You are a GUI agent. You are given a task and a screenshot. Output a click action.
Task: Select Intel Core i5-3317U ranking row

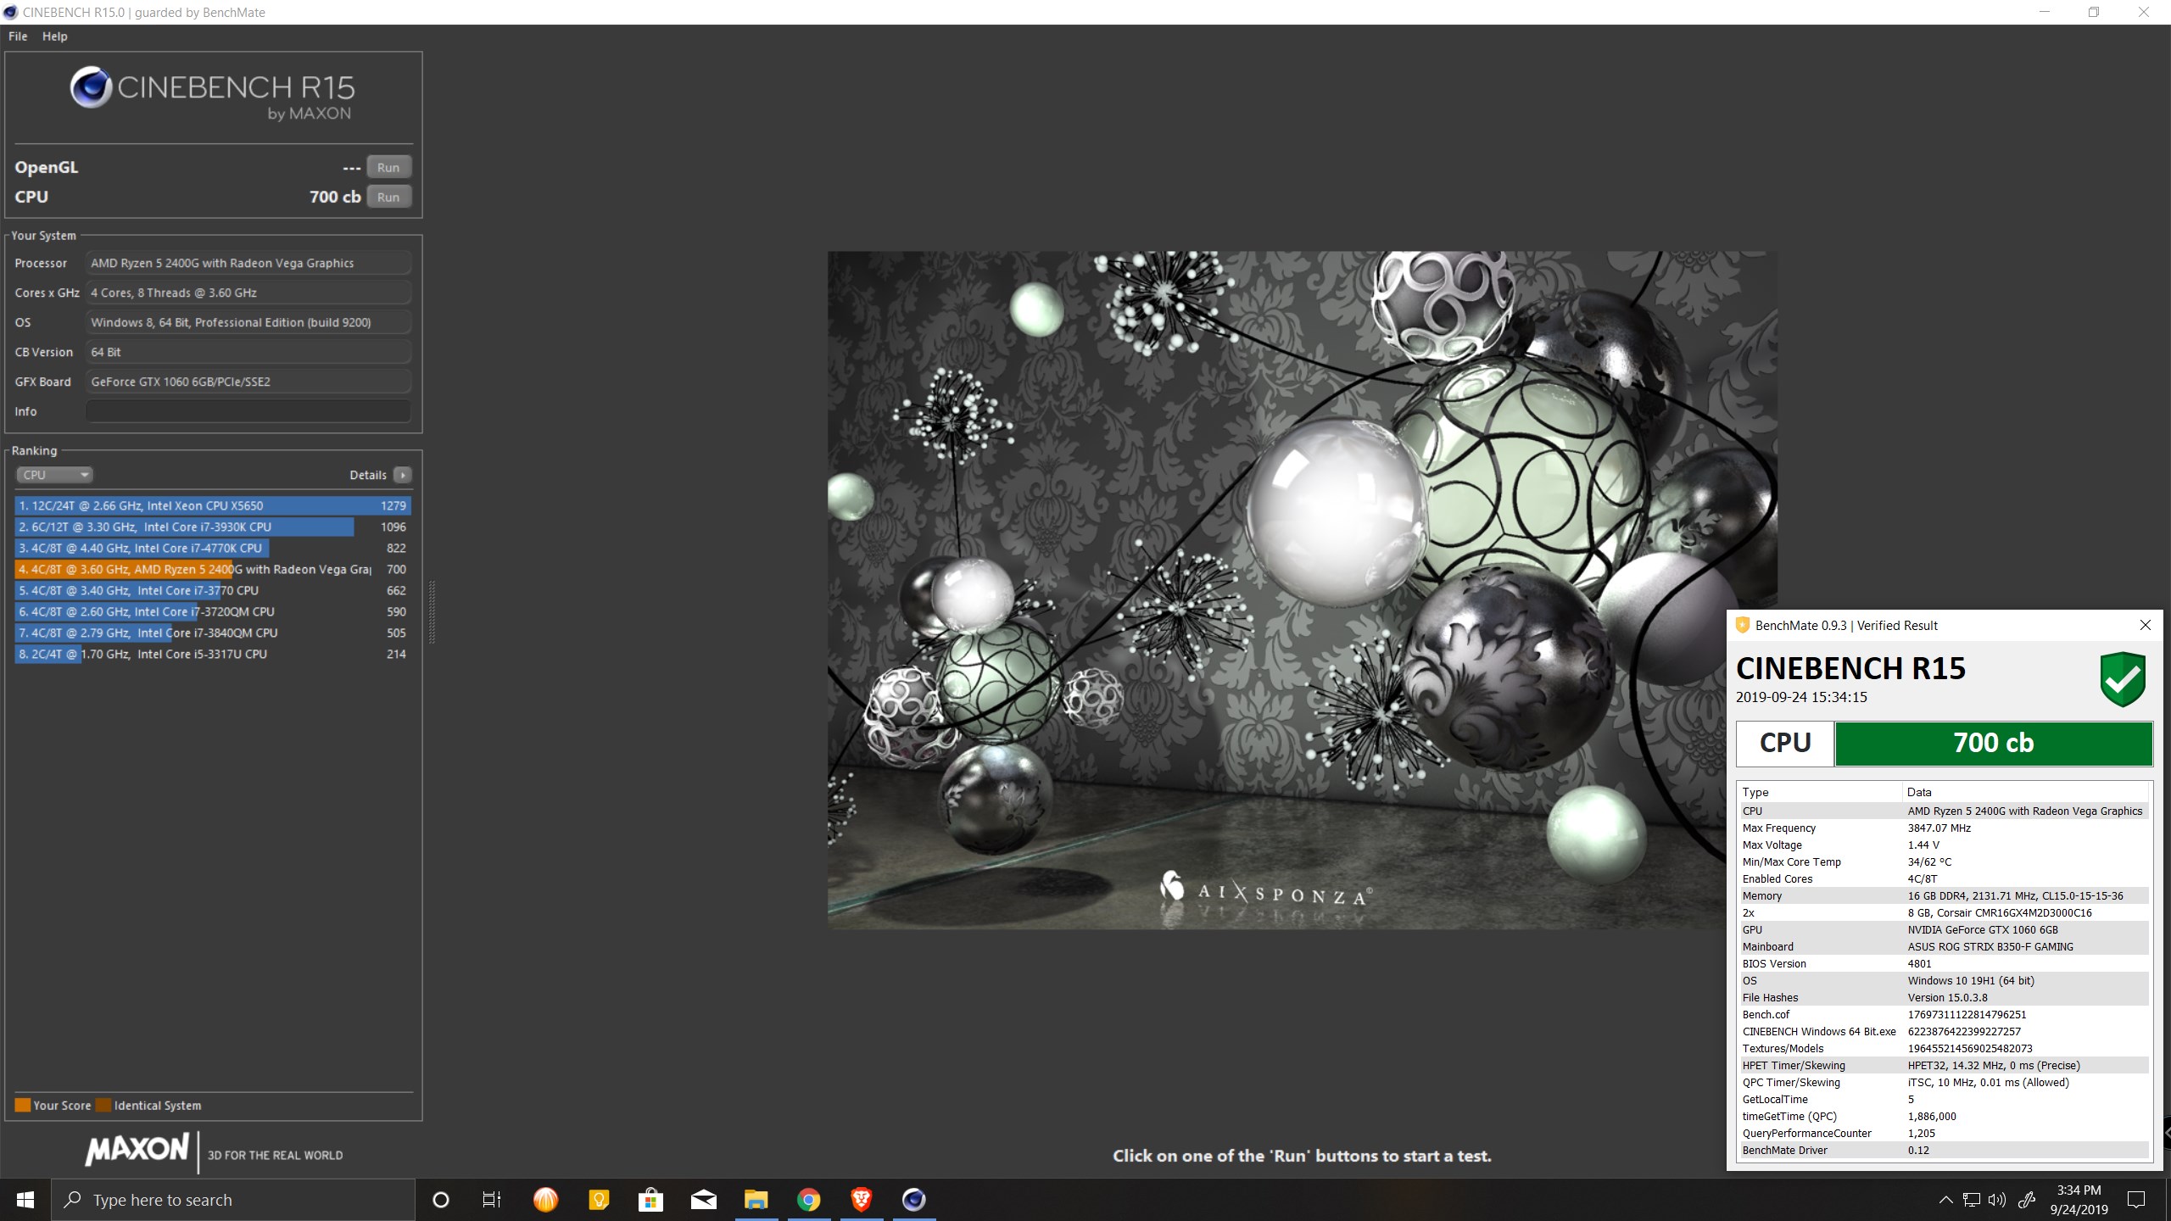(213, 654)
